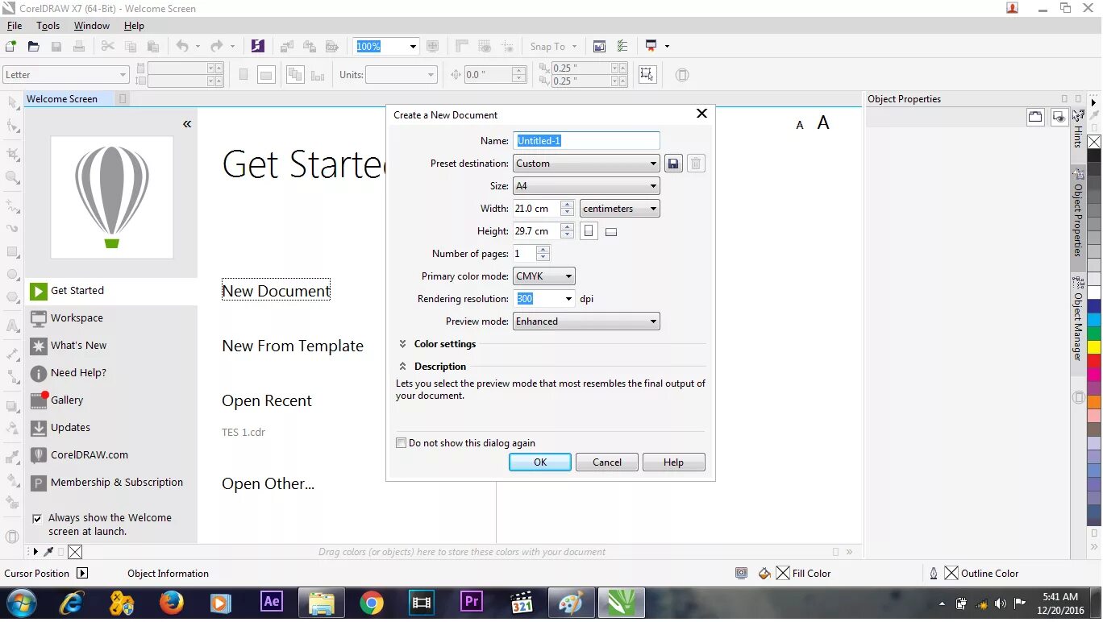Click the Get Started sidebar icon
Screen dimensions: 1103x622
tap(39, 291)
